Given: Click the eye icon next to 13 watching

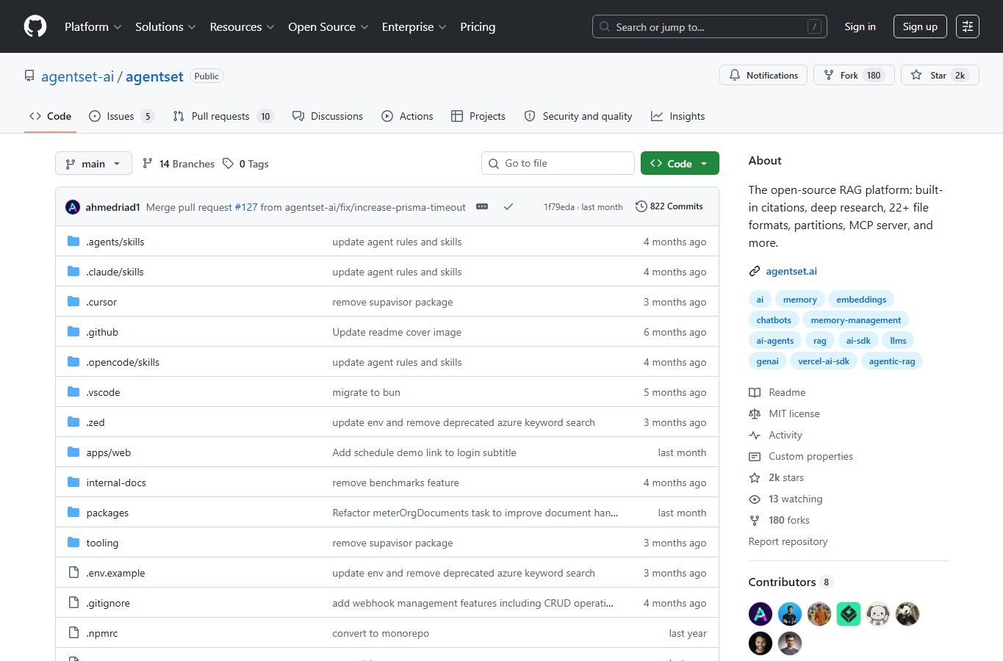Looking at the screenshot, I should click(x=755, y=499).
